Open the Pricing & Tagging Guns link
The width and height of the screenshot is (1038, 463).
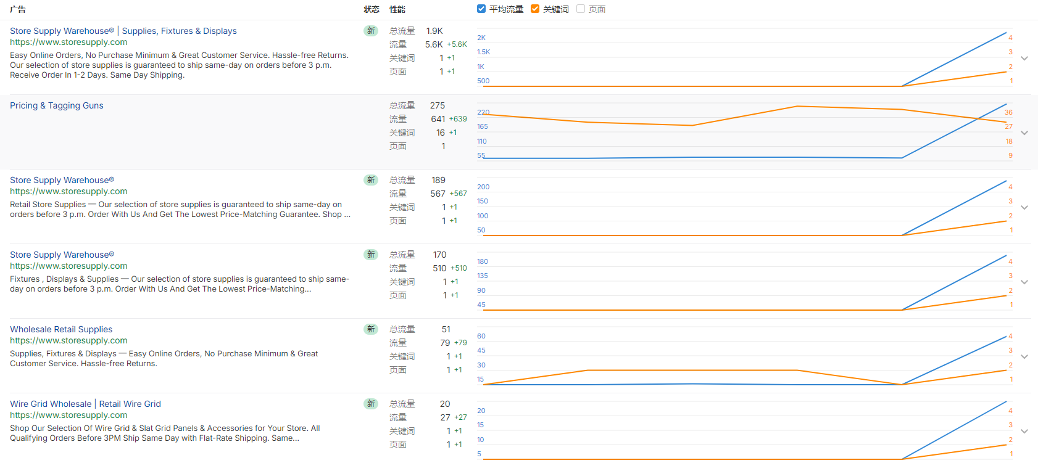pos(57,105)
